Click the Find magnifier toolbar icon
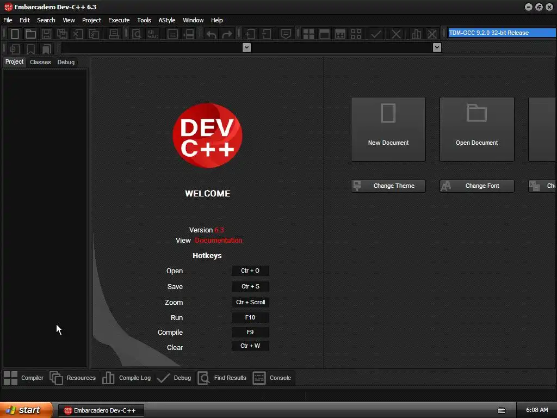 (x=137, y=34)
